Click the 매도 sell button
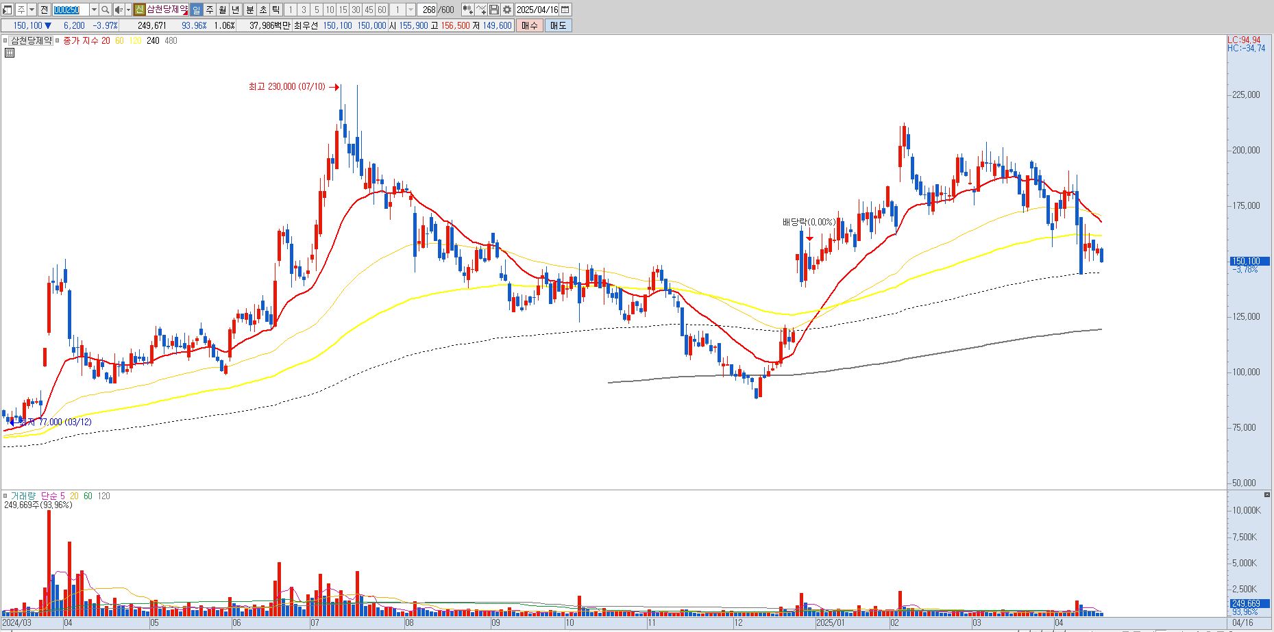Screen dimensions: 1274x632 (558, 25)
